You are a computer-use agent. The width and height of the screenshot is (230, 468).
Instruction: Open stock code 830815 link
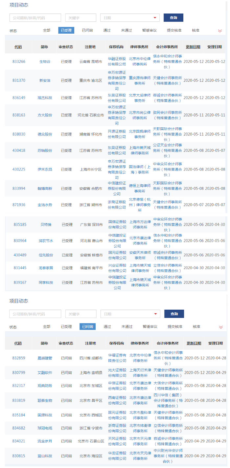(19, 456)
